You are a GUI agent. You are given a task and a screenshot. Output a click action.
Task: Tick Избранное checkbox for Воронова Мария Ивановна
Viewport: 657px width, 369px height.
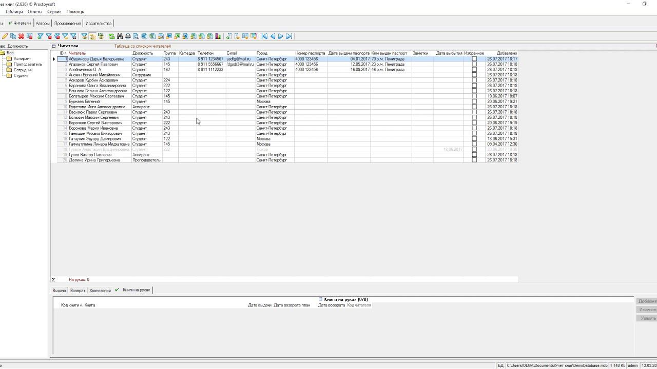[474, 128]
